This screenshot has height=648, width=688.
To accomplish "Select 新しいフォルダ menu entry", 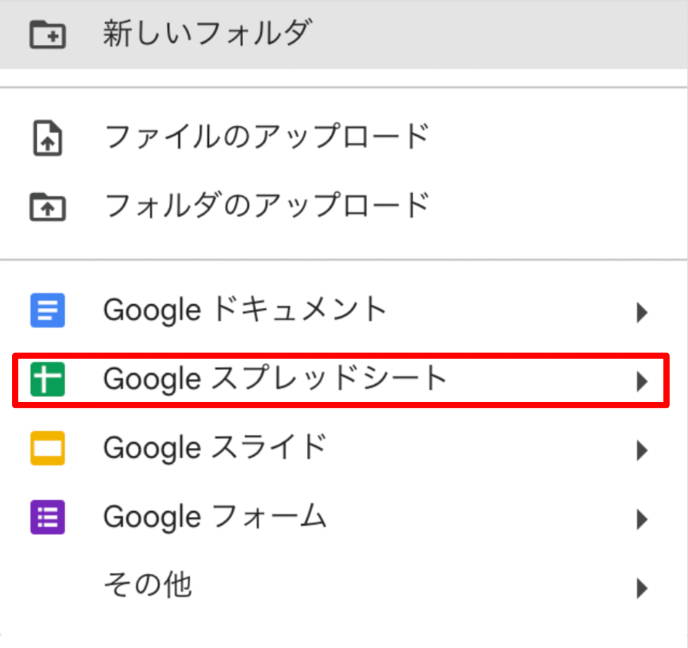I will click(344, 34).
